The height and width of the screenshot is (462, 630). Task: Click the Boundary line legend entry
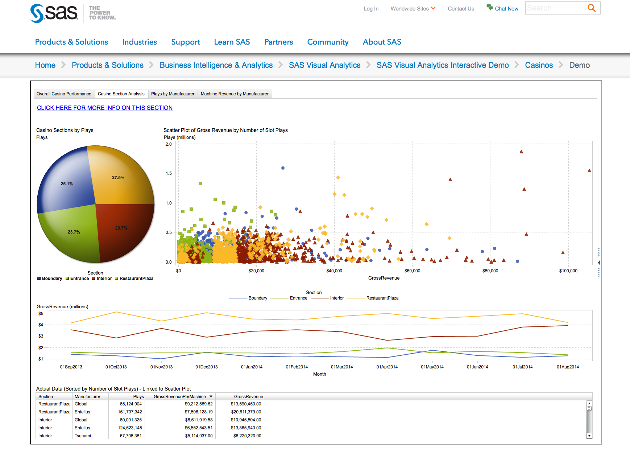pos(248,298)
